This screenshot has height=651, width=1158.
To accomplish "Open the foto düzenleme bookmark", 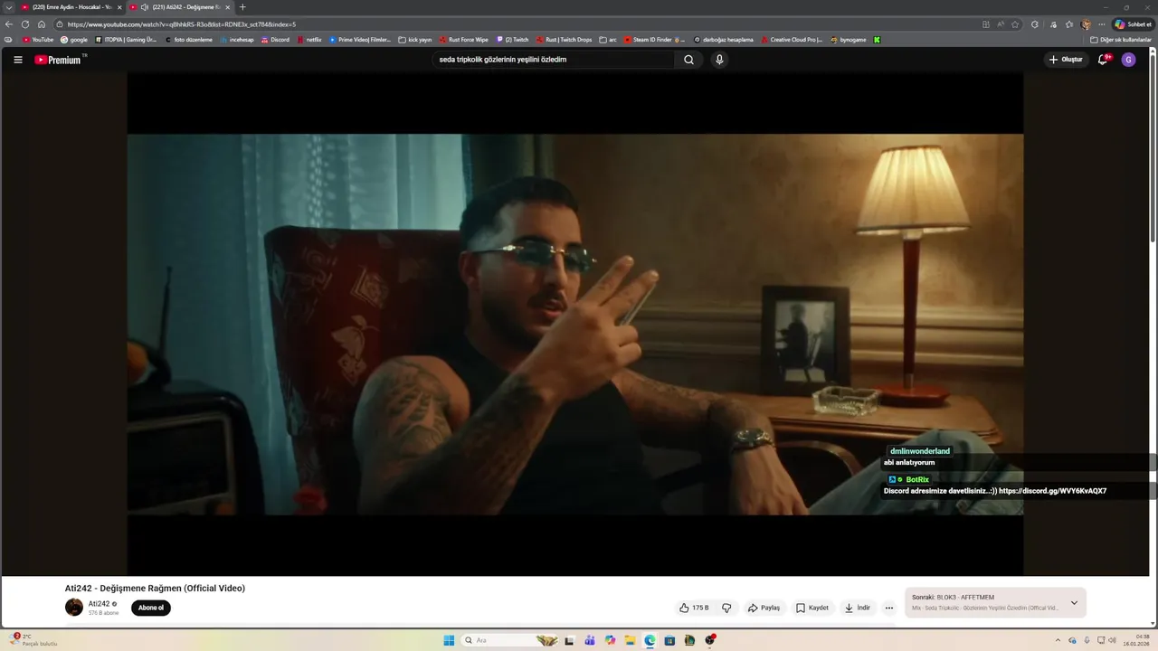I will point(188,40).
